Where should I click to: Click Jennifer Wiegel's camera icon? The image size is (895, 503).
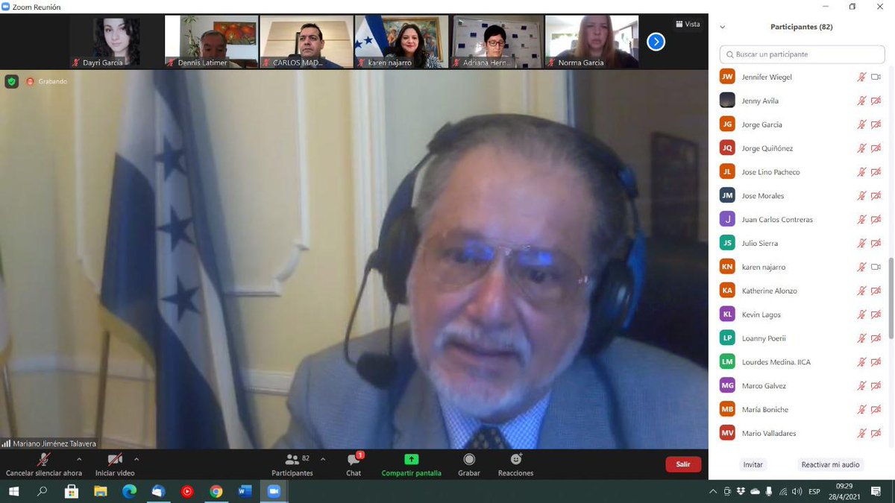(876, 77)
